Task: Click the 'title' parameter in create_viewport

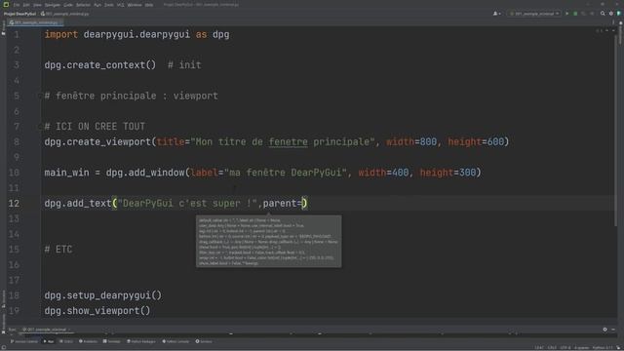Action: click(171, 142)
